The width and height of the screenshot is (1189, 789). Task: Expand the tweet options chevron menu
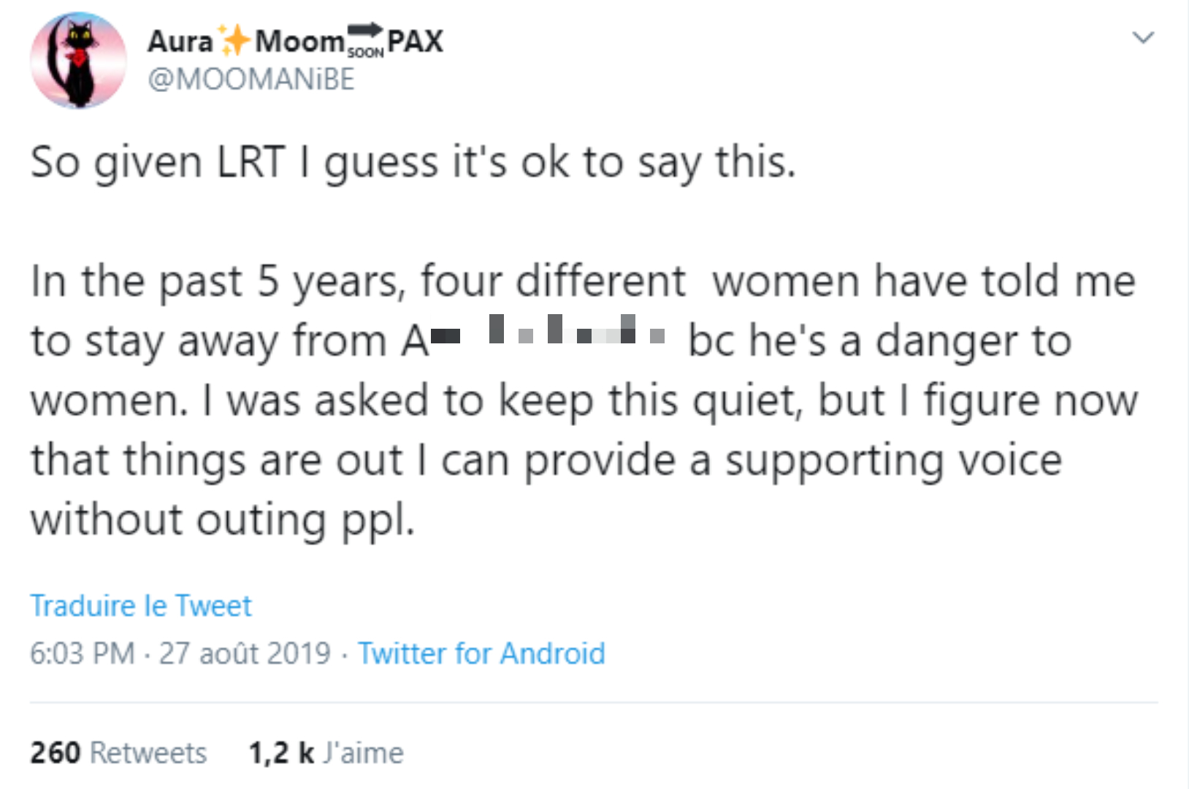click(x=1143, y=37)
